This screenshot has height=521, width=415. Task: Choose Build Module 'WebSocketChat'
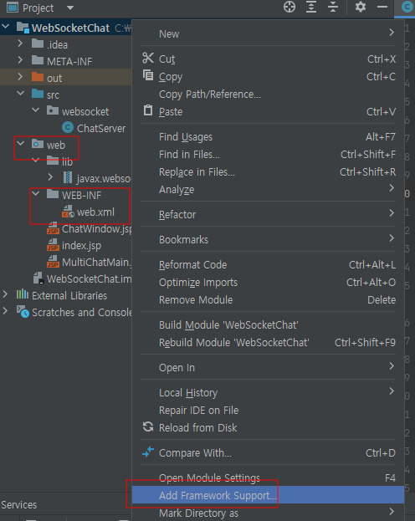point(268,325)
